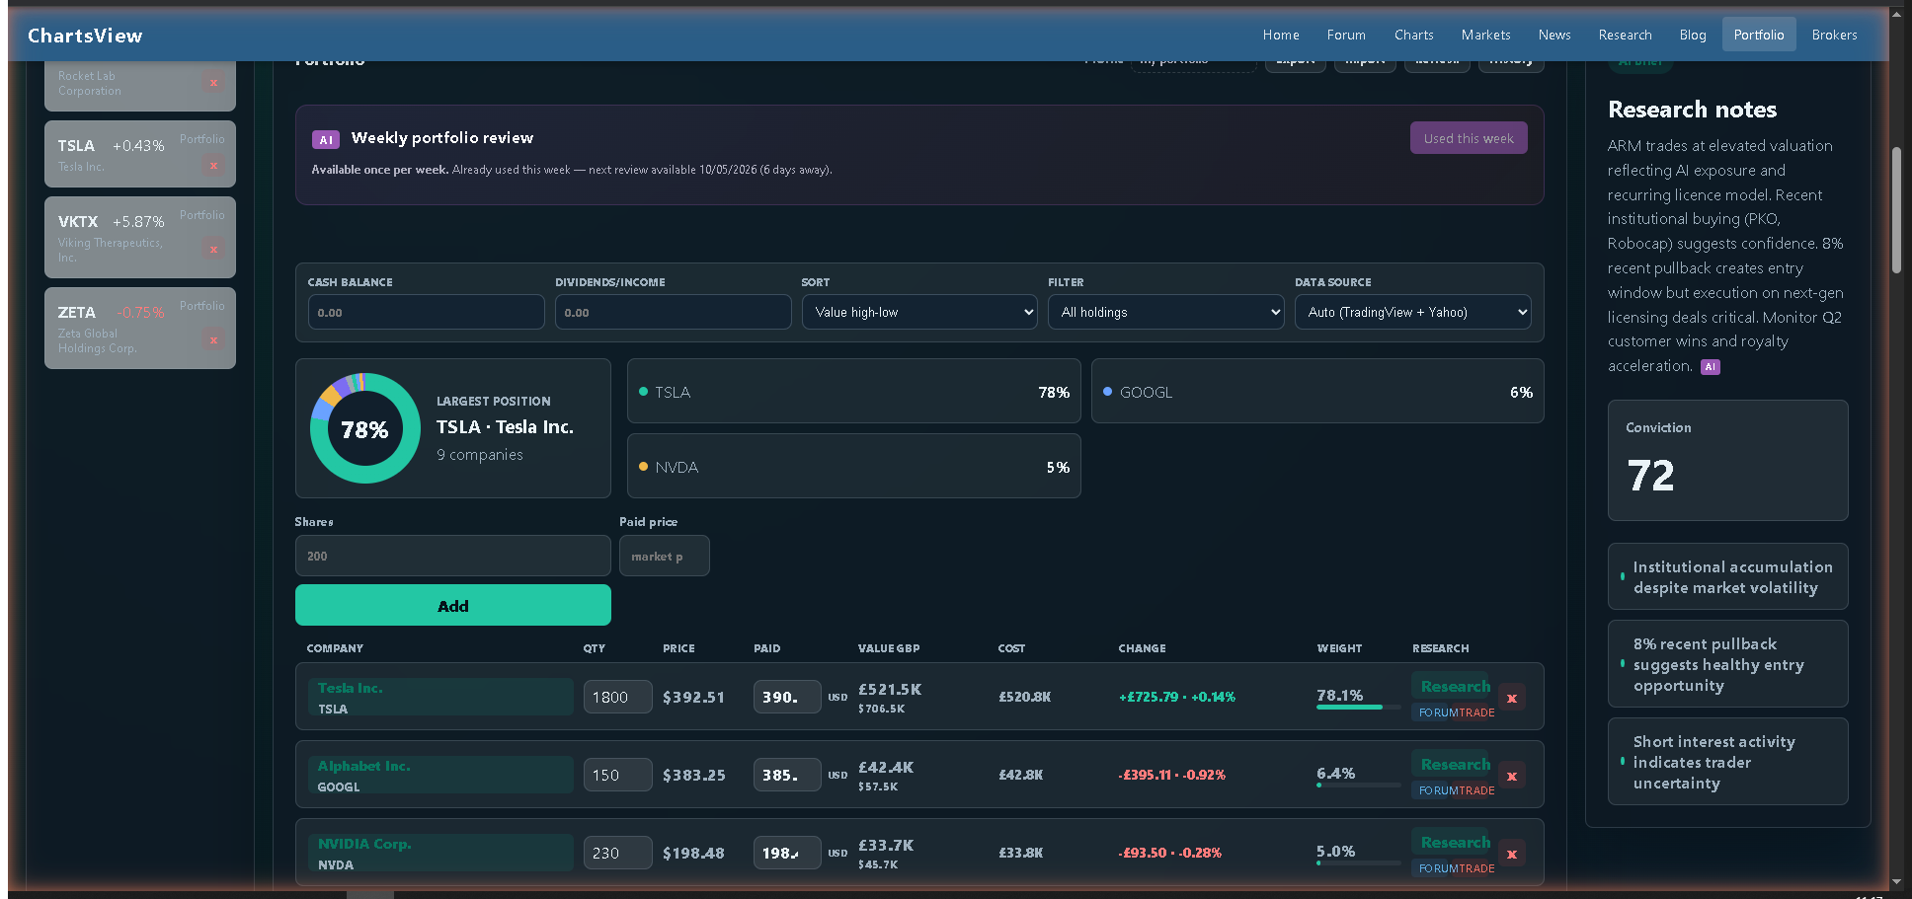
Task: Remove TSLA card from sidebar watchlist
Action: pyautogui.click(x=213, y=166)
